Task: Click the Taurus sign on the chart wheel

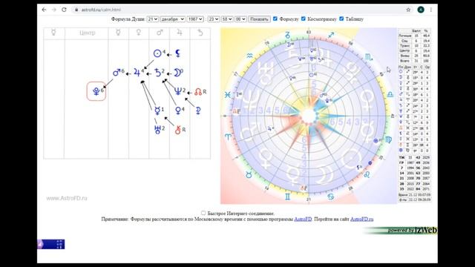Action: (x=249, y=175)
